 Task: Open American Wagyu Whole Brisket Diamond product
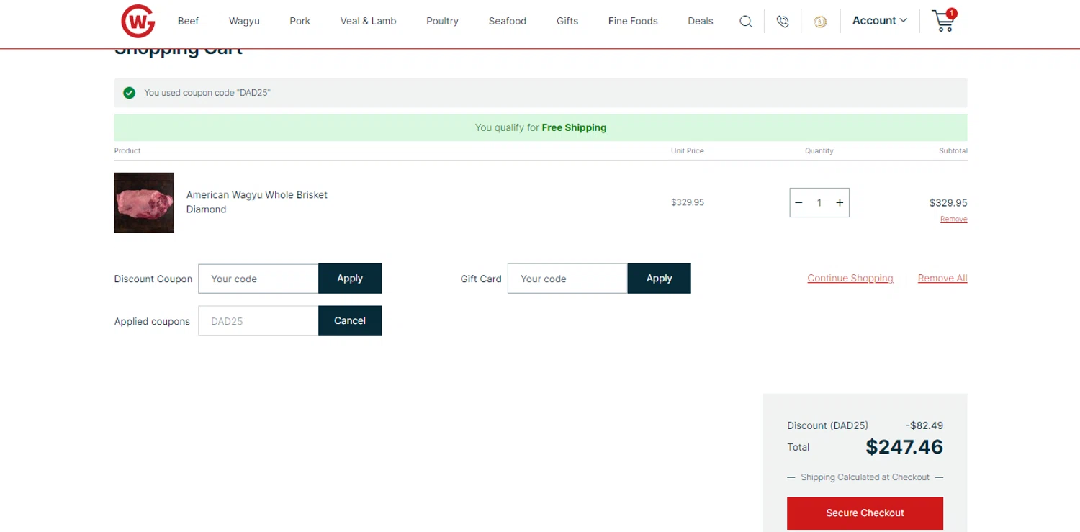[x=257, y=202]
